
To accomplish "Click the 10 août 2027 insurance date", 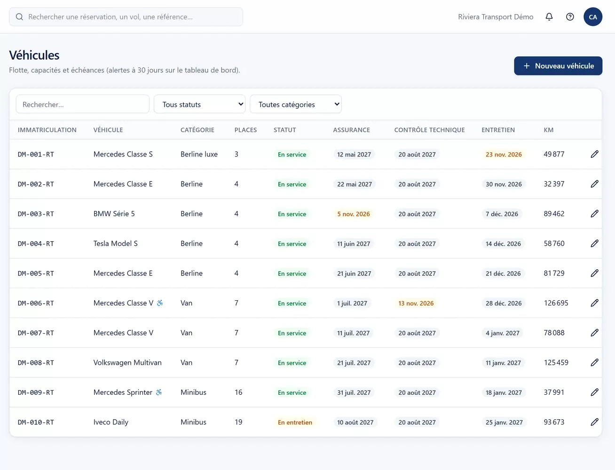I will [355, 423].
